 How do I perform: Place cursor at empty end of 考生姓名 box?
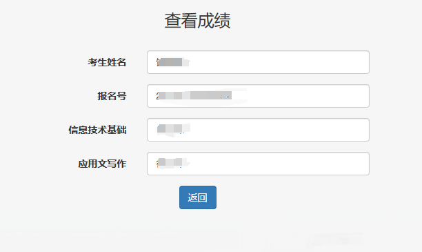pos(280,62)
